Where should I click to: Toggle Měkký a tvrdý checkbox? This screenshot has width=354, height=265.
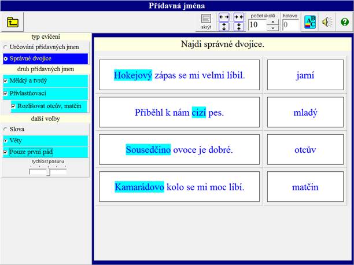[x=45, y=80]
